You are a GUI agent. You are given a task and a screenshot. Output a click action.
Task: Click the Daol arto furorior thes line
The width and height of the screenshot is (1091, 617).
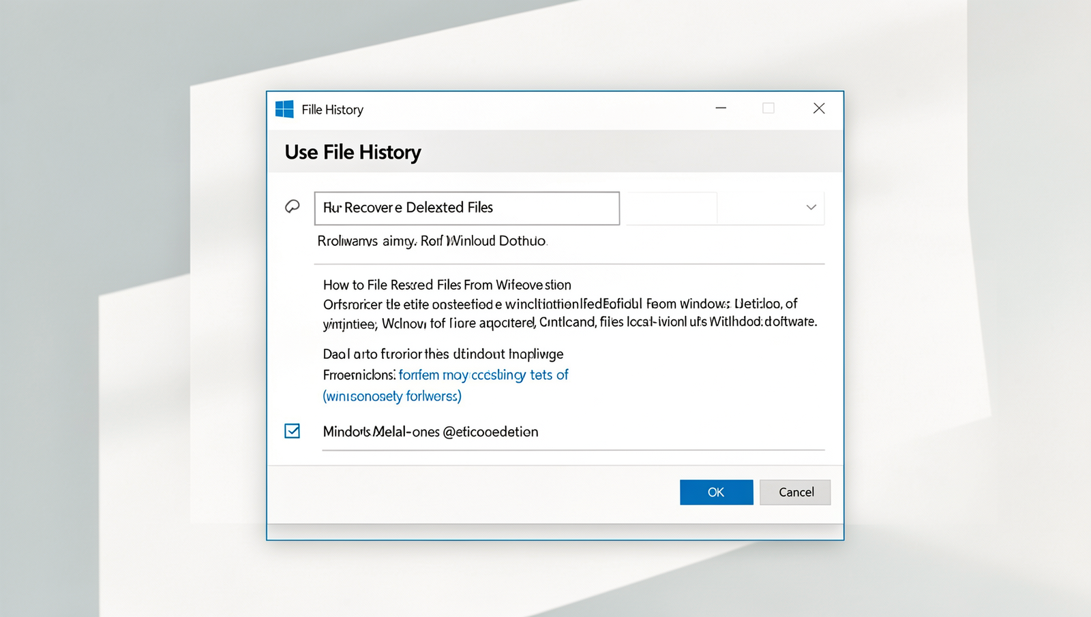pyautogui.click(x=443, y=354)
